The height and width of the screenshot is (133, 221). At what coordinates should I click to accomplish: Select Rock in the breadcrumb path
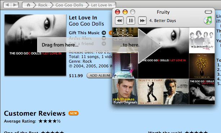click(43, 5)
